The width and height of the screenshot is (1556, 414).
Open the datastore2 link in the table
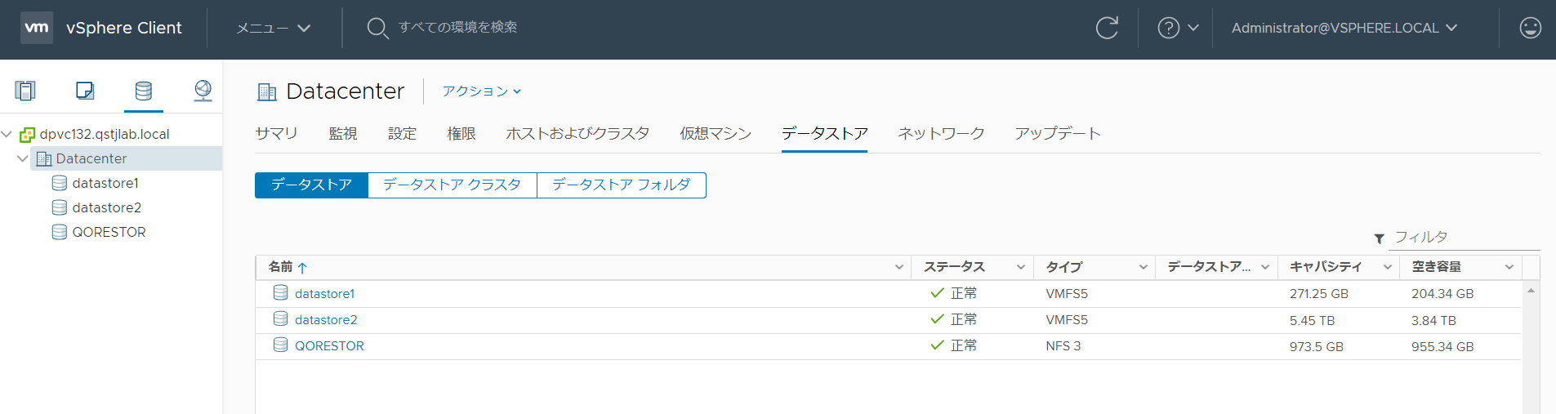(x=326, y=320)
